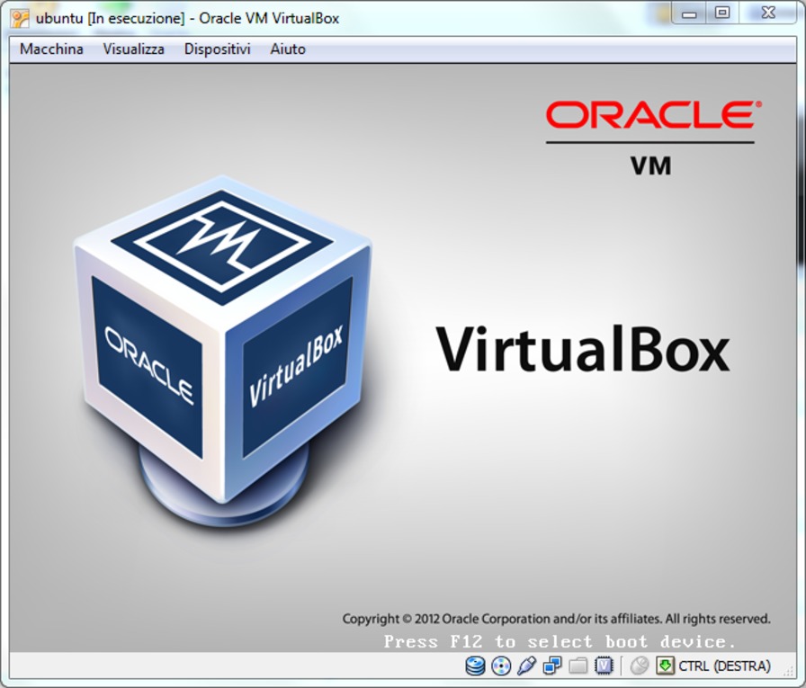
Task: Click the shared folders status icon
Action: point(578,666)
